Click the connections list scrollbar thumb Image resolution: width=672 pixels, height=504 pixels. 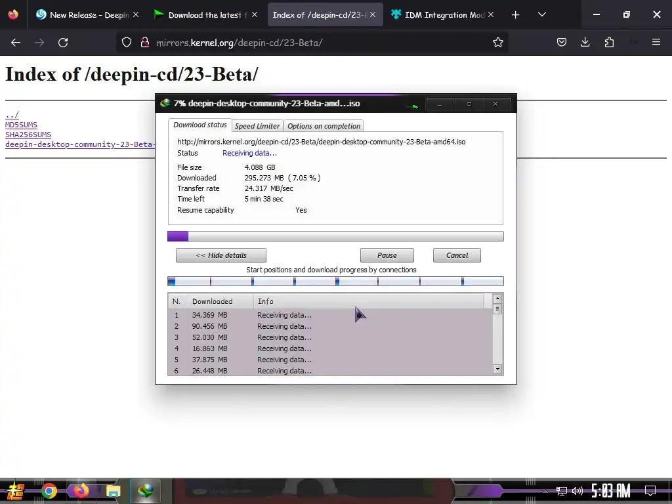[x=497, y=309]
